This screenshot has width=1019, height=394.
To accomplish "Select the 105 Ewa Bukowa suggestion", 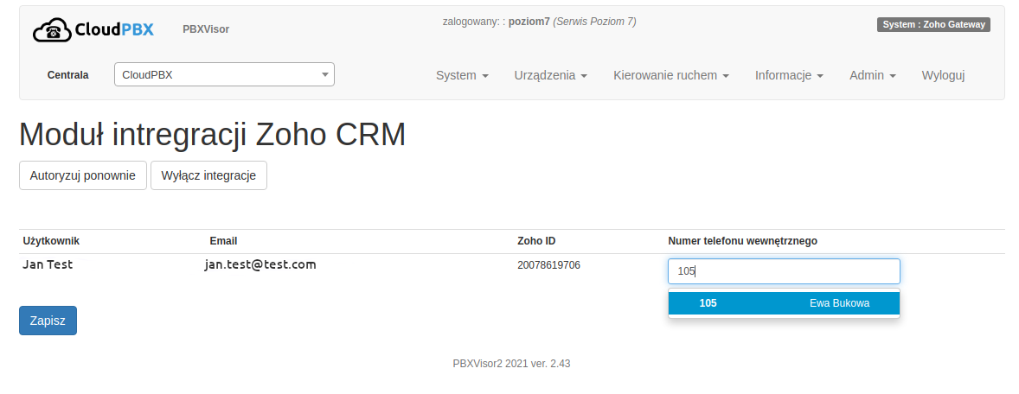I will click(x=784, y=303).
